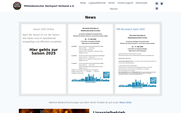Click the Ligaspielbetrieb section heading
The width and height of the screenshot is (181, 113).
pos(109,112)
